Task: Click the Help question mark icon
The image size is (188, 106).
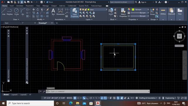Action: tap(166, 2)
